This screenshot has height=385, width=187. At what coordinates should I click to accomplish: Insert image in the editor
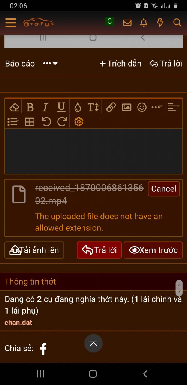point(127,107)
